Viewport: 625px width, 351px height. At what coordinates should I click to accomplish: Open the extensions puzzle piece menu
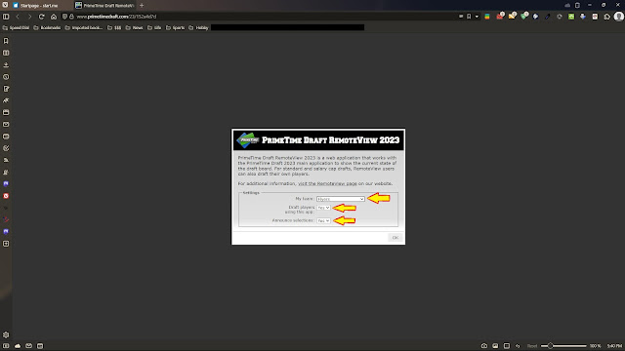pos(606,17)
